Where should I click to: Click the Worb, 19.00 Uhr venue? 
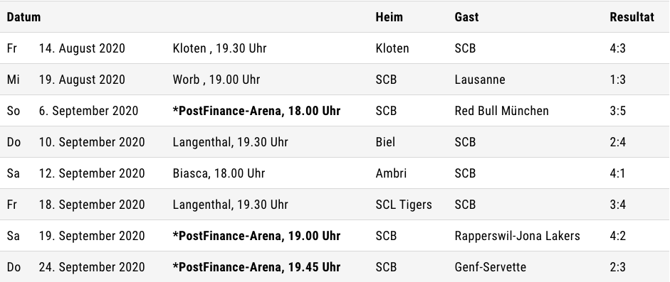[216, 80]
